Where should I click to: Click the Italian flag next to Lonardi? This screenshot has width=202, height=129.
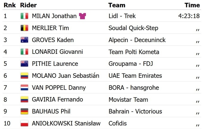[24, 52]
